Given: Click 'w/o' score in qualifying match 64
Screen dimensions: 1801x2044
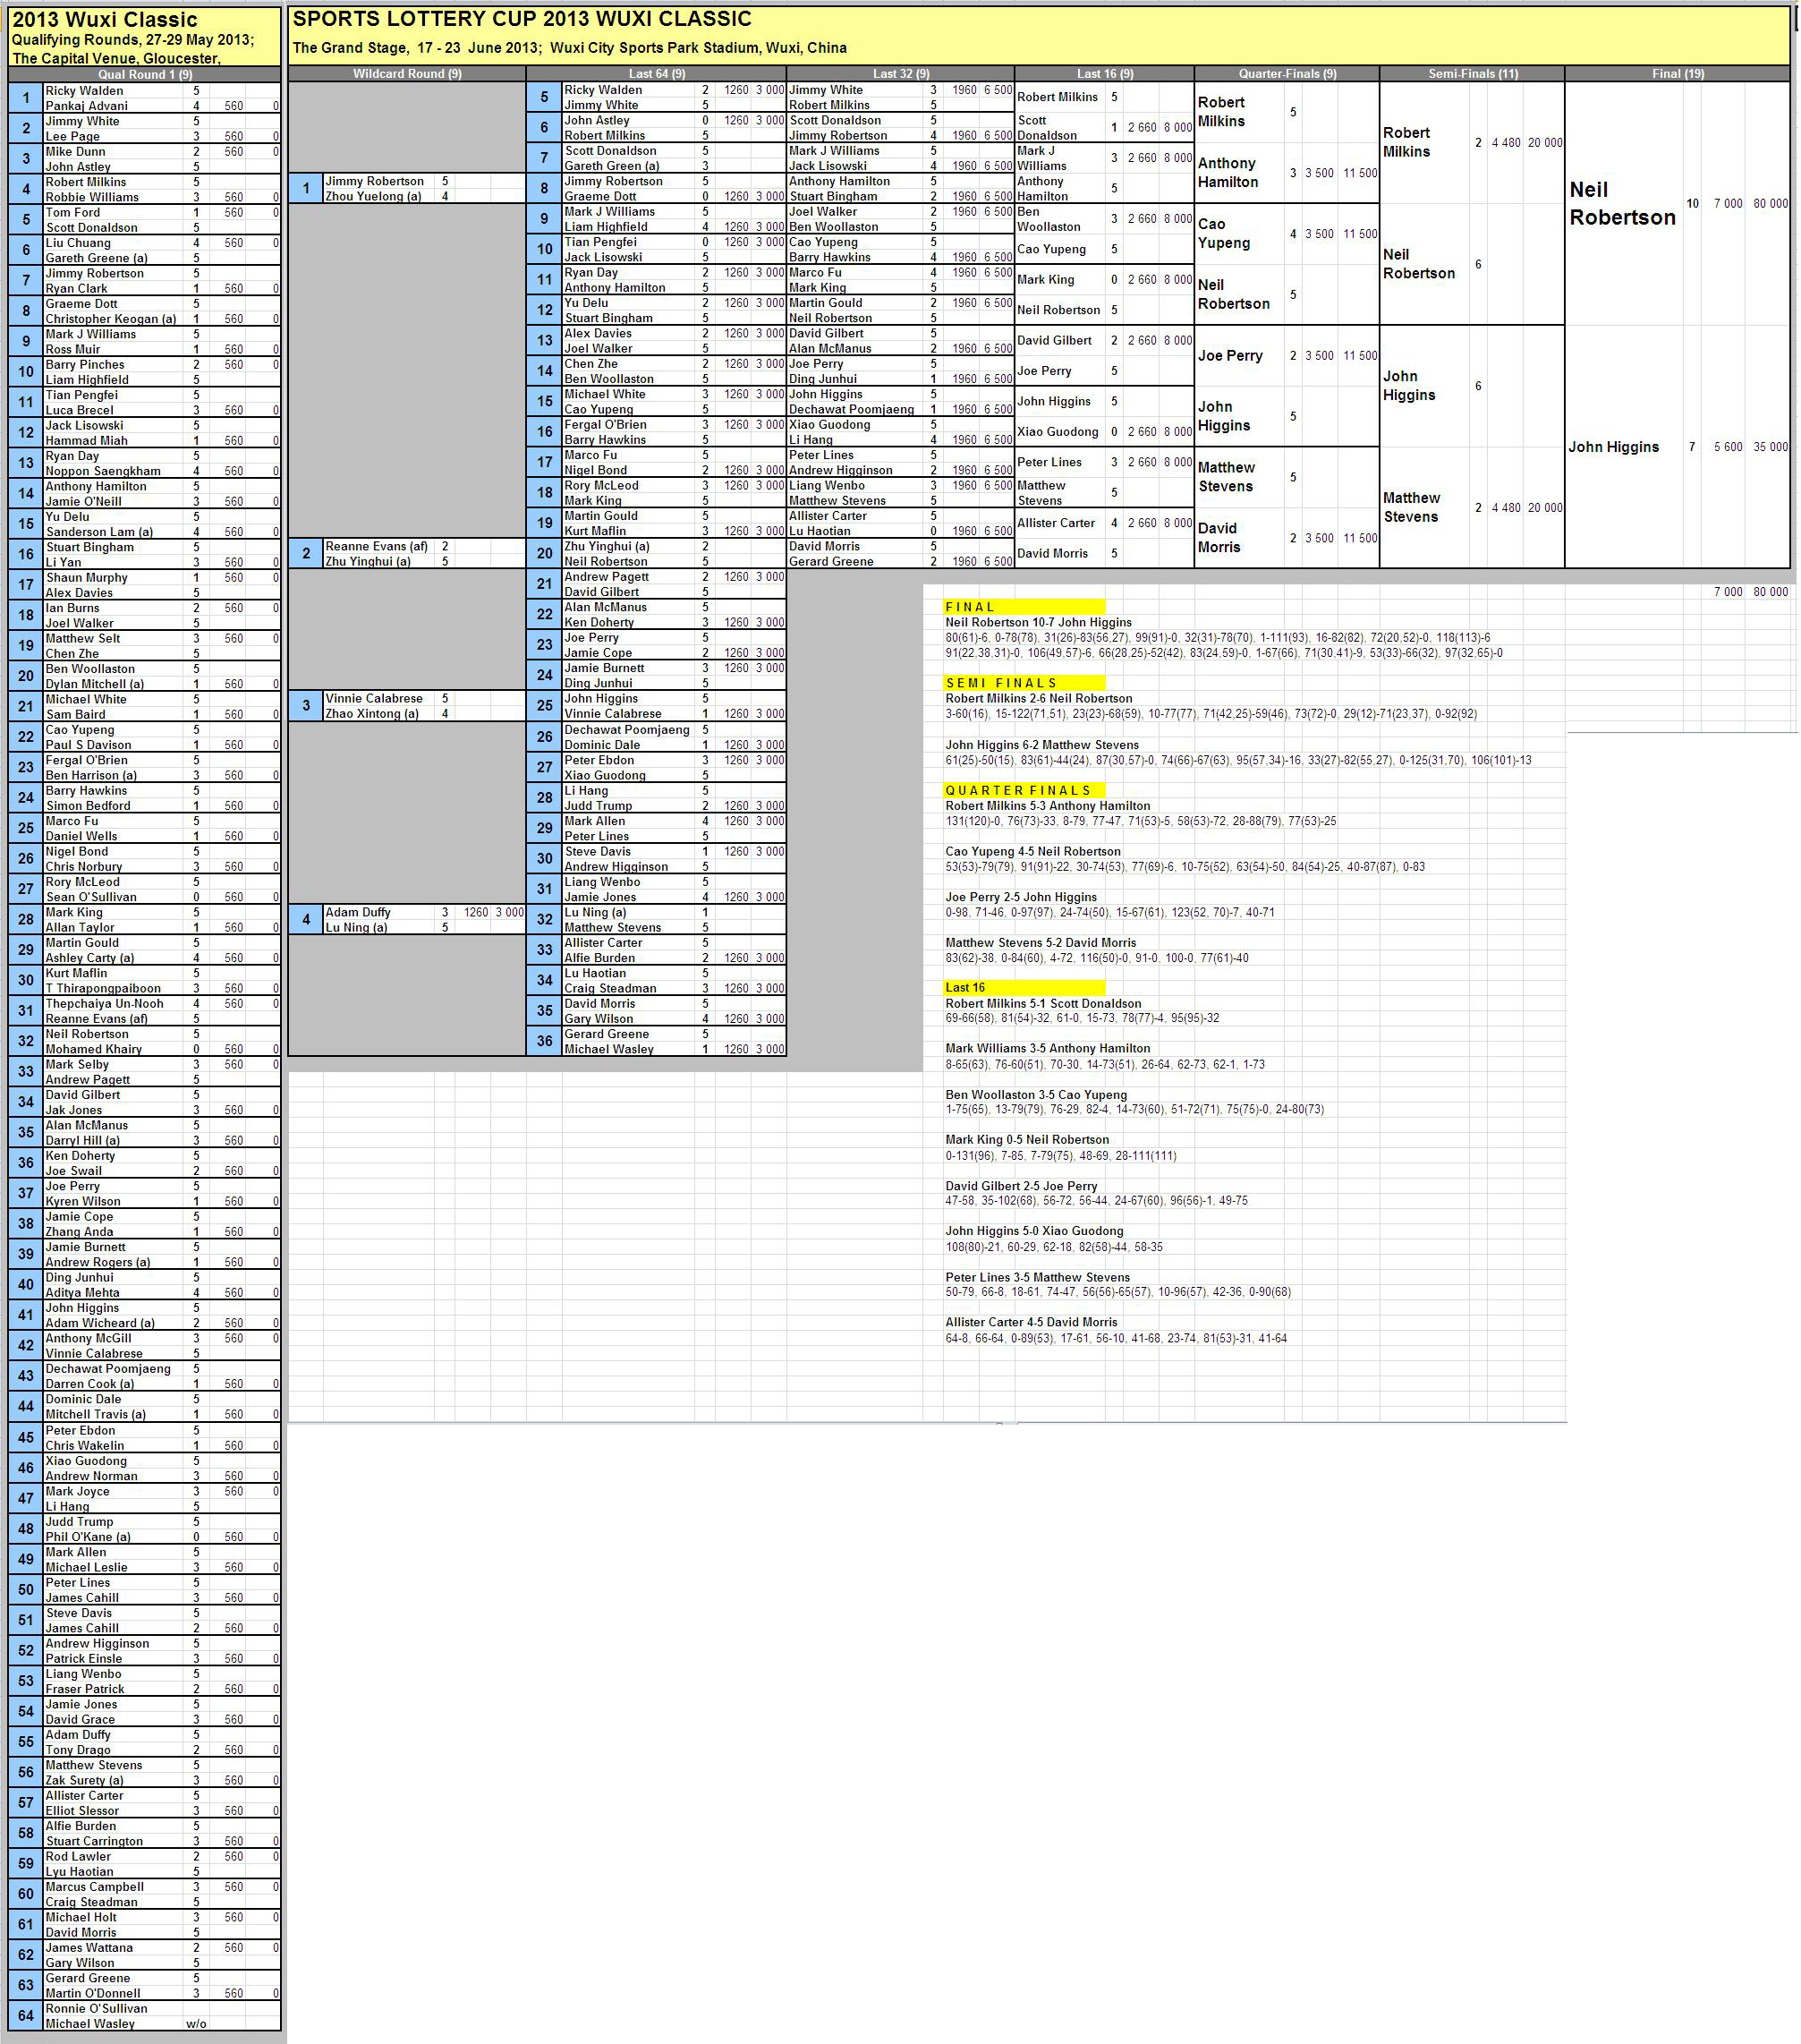Looking at the screenshot, I should (x=196, y=2023).
